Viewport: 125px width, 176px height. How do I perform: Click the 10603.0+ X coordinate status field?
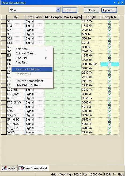[x=96, y=174]
